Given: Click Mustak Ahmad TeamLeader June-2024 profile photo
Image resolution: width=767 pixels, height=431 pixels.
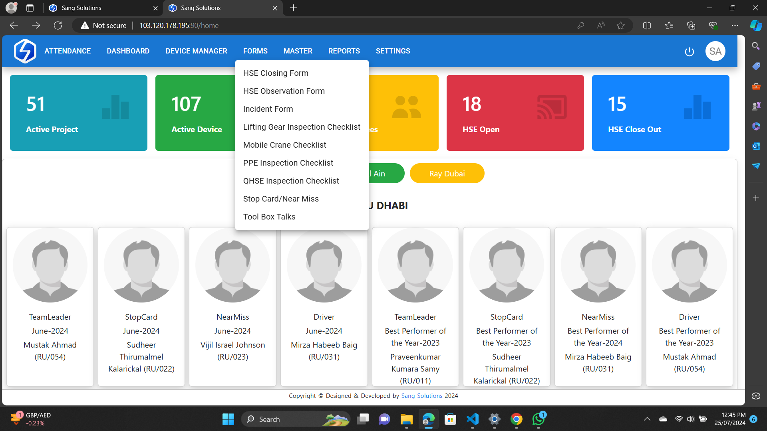Looking at the screenshot, I should (50, 265).
